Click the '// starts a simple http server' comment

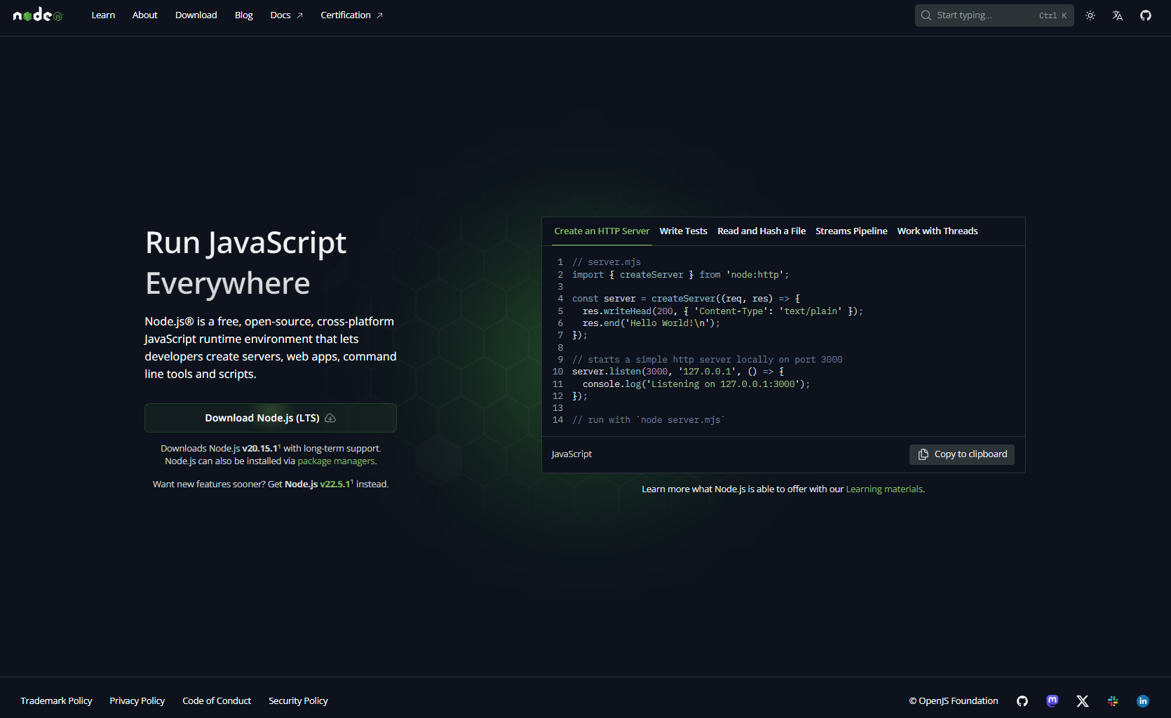pyautogui.click(x=708, y=360)
